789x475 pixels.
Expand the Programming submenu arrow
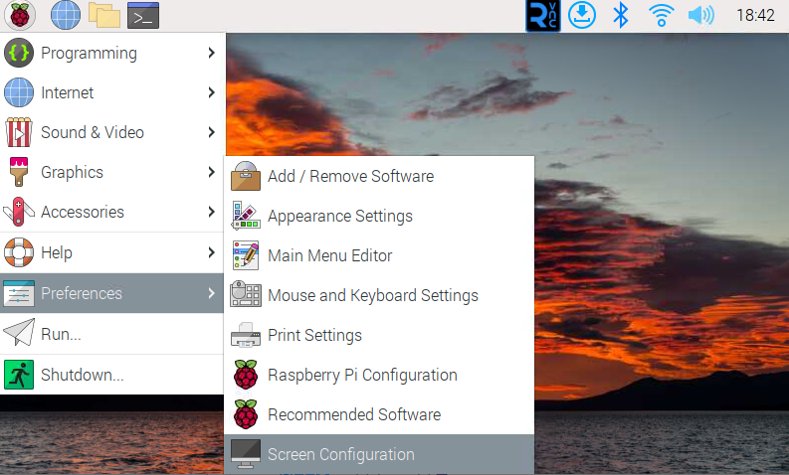(x=211, y=53)
